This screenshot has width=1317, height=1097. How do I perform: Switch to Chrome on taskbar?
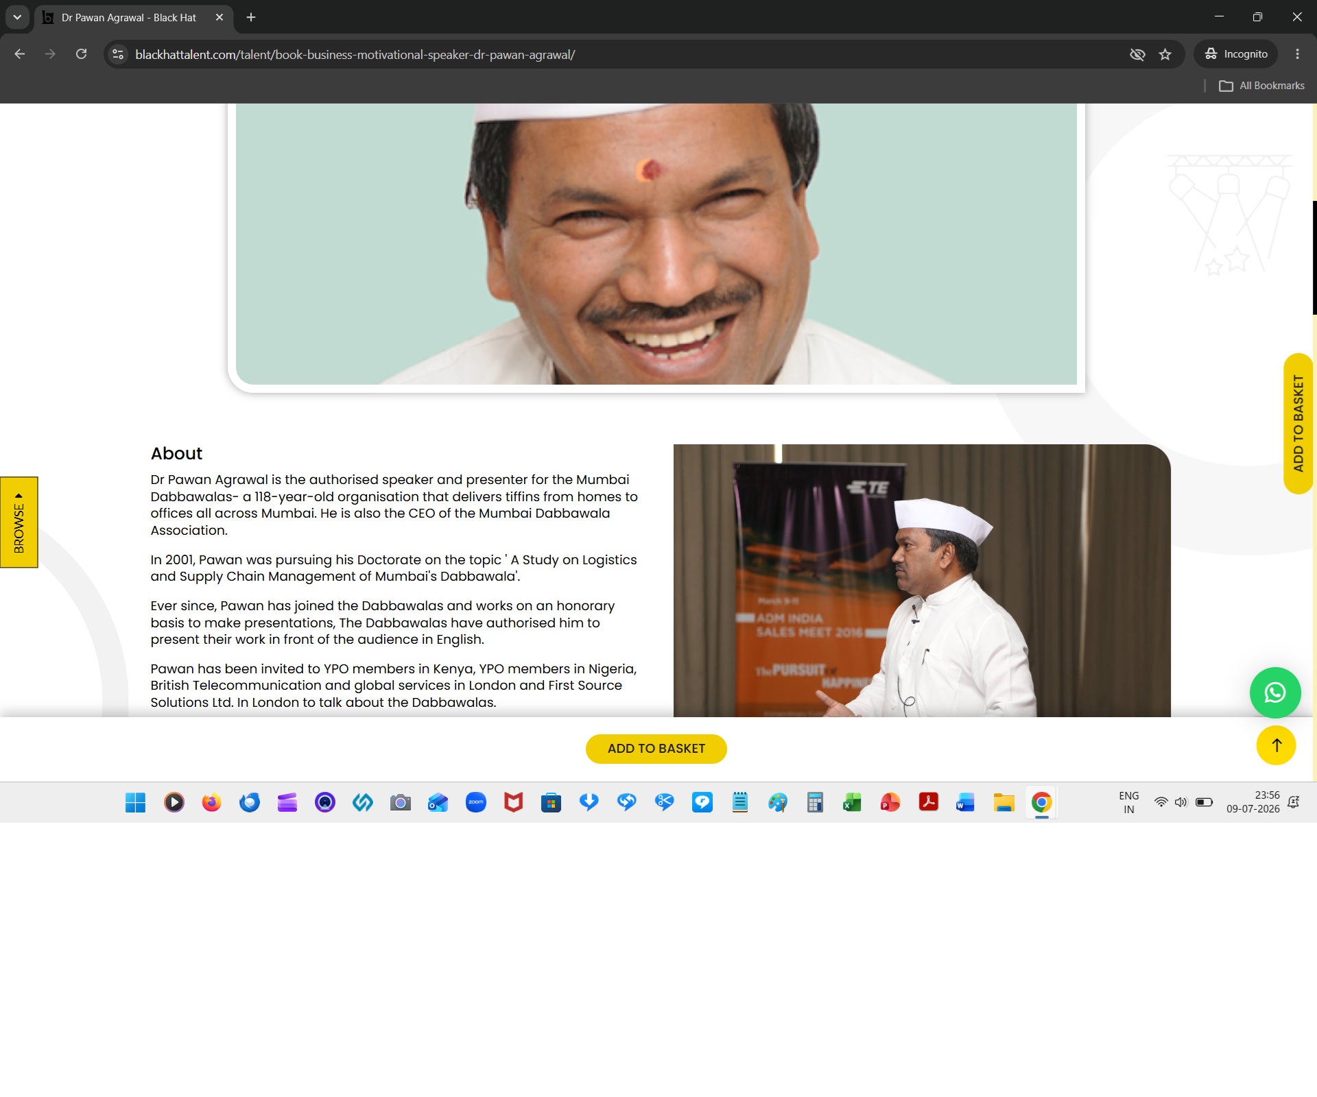[x=1041, y=802]
